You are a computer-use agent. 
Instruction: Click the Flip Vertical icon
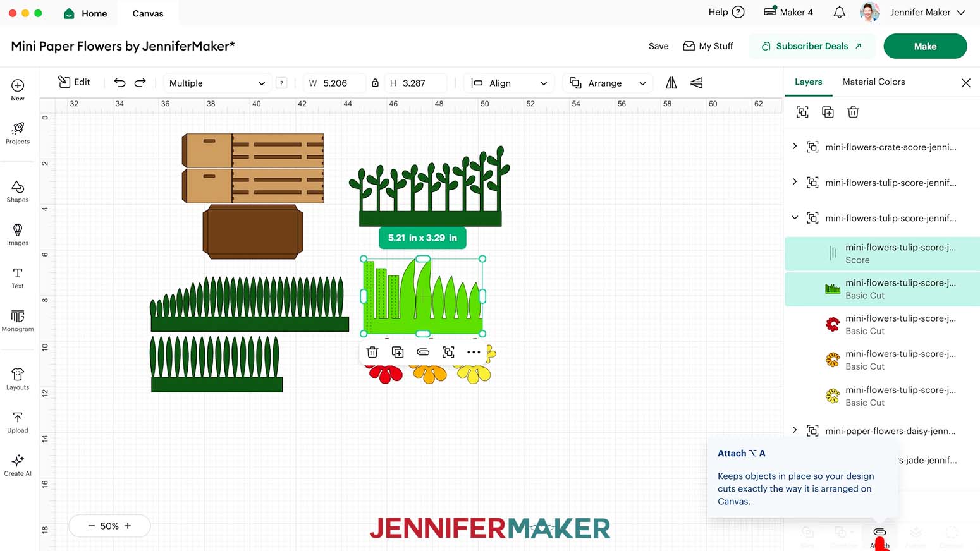tap(696, 83)
